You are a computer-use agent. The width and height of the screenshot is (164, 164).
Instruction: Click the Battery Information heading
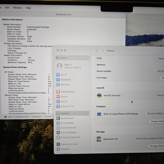[13, 20]
